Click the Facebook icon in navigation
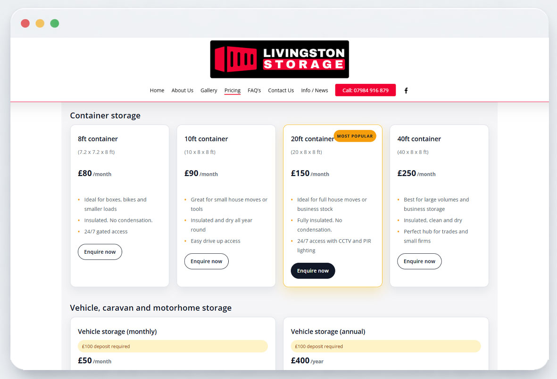This screenshot has width=557, height=379. tap(406, 90)
